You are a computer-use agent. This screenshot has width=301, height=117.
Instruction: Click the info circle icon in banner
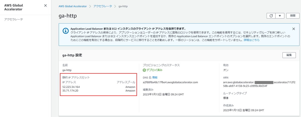tap(65, 31)
